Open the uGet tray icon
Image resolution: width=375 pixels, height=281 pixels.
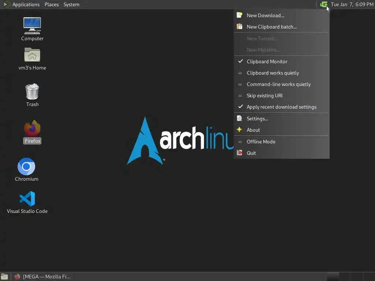tap(324, 4)
